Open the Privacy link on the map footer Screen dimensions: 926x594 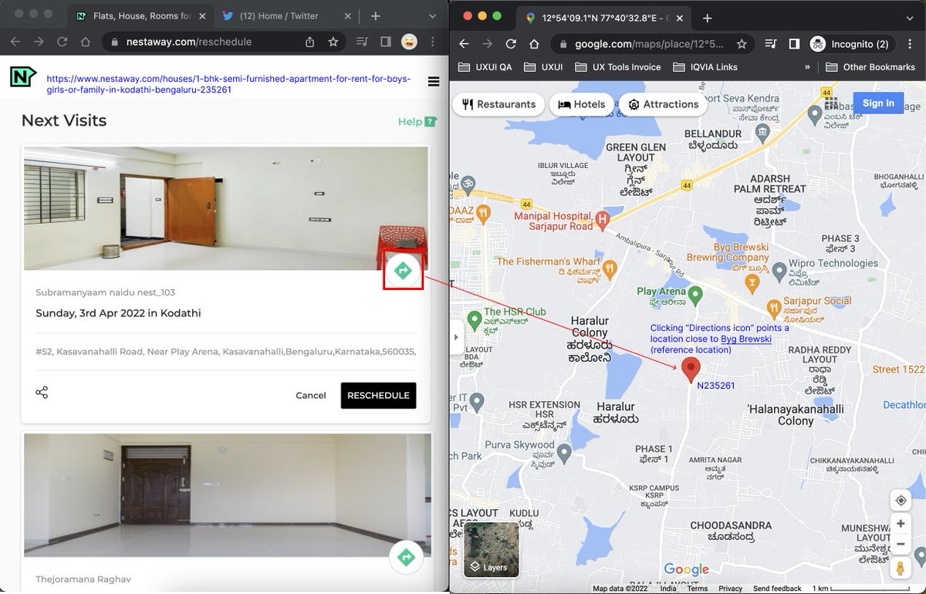pyautogui.click(x=730, y=589)
